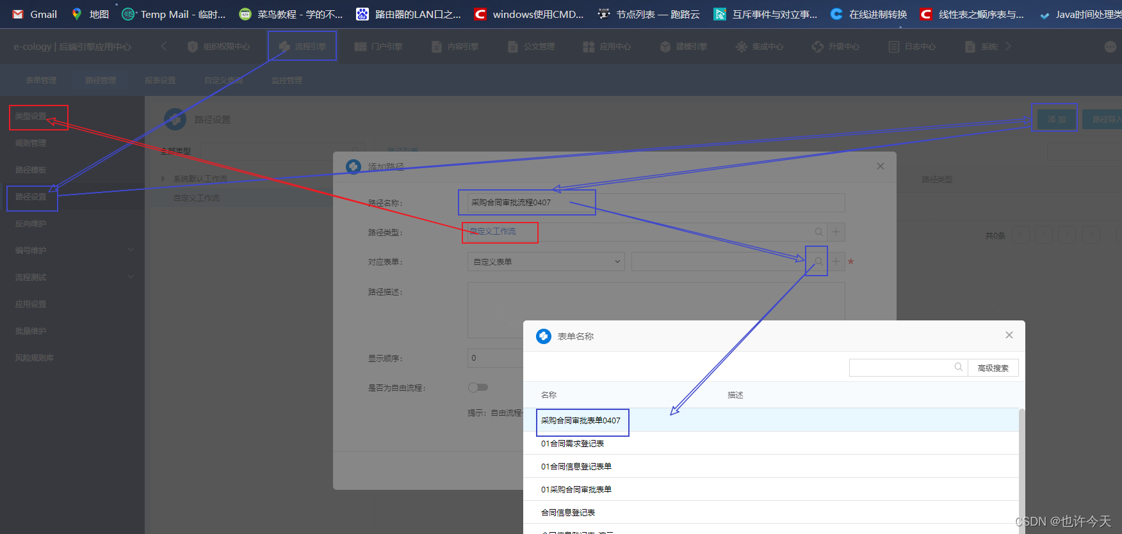Switch to the 自定义查询 tab

point(224,81)
